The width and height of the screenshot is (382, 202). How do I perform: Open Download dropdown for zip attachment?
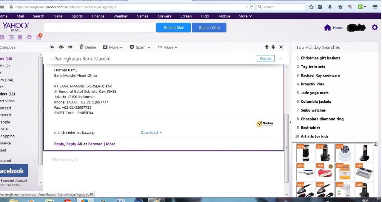pyautogui.click(x=151, y=132)
